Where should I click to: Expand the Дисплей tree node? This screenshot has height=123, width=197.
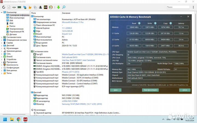(x=2, y=46)
